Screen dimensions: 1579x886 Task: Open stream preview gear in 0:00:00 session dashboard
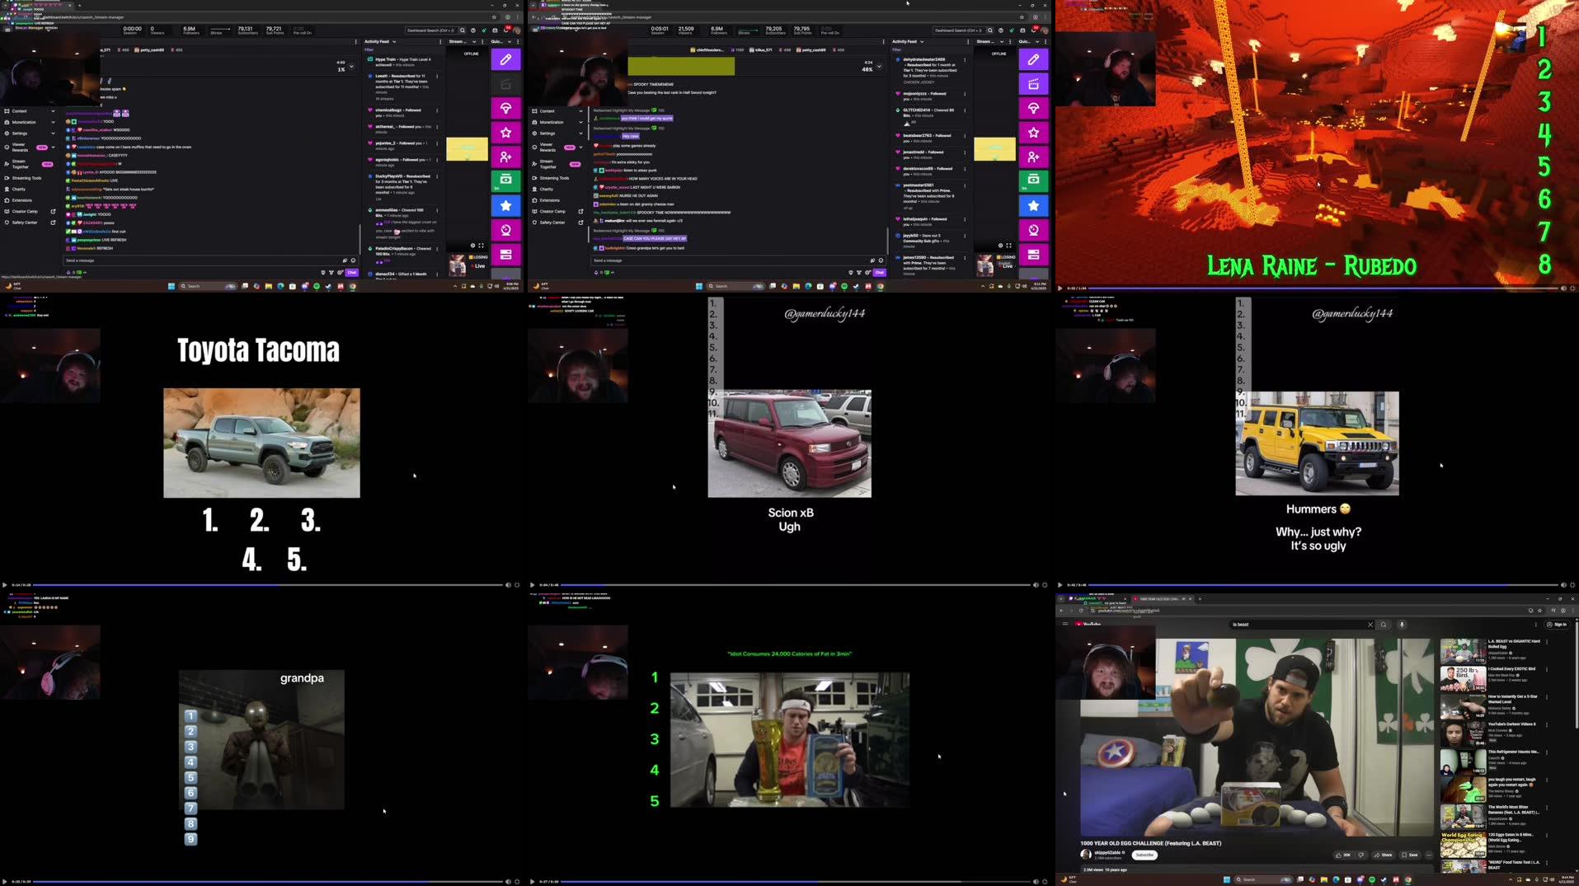pyautogui.click(x=472, y=246)
